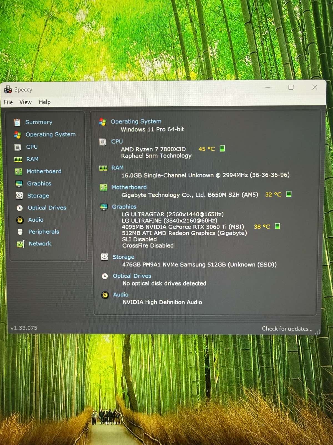Click the 32 °C motherboard temperature value
The width and height of the screenshot is (333, 445).
tap(273, 195)
